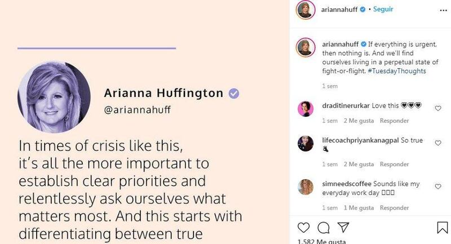Viewport: 451px width, 244px height.
Task: Like simneedscoffee's comment
Action: click(x=438, y=187)
